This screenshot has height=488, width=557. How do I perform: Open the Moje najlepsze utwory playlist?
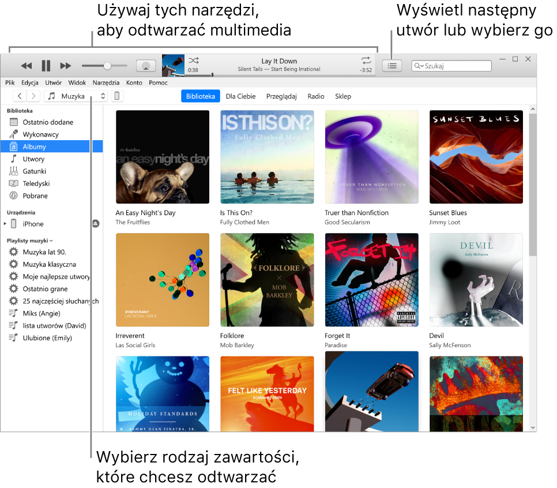click(51, 276)
